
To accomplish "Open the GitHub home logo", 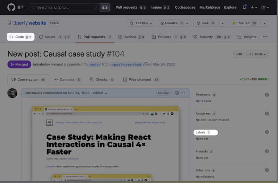I will click(x=11, y=7).
